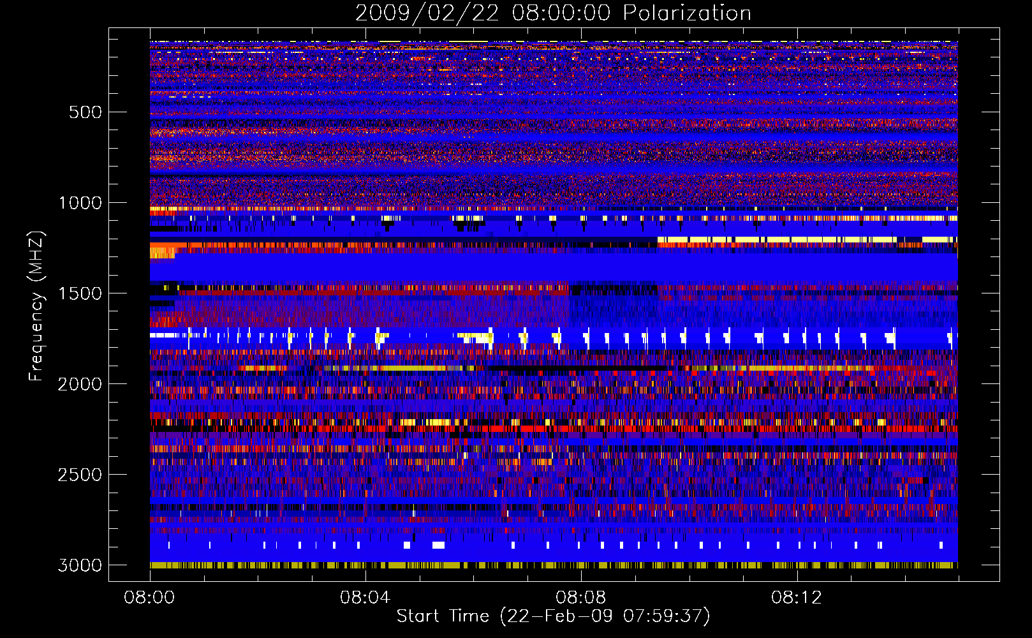Select the 3000 frequency tick label
Screen dimensions: 1032x638
(x=80, y=565)
